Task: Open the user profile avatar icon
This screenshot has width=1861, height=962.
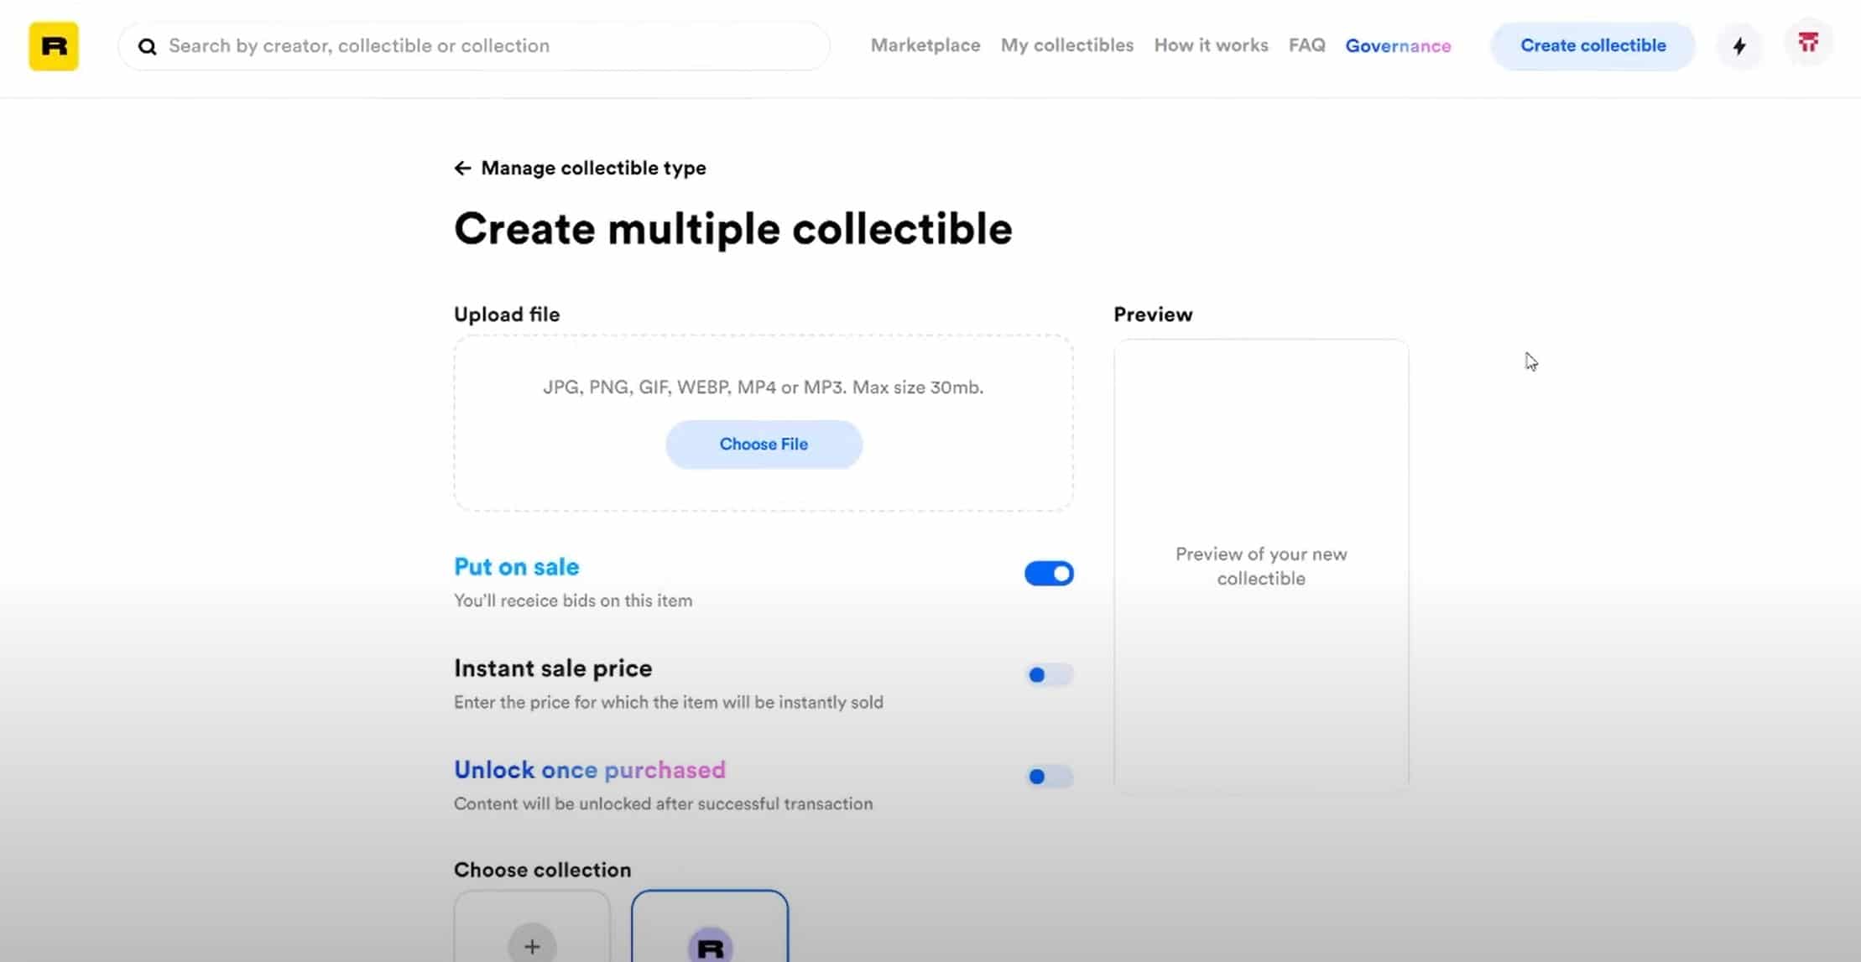Action: (1808, 43)
